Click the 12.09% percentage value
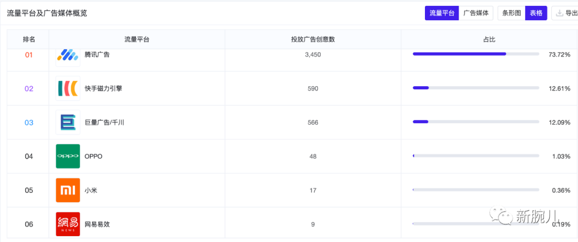 coord(560,123)
